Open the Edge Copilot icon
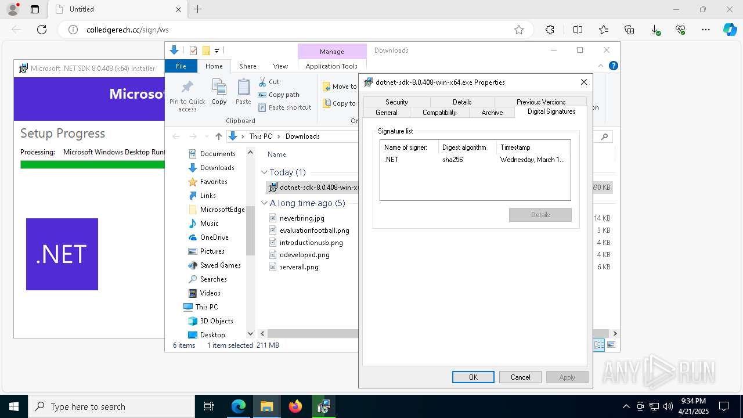743x418 pixels. coord(730,30)
